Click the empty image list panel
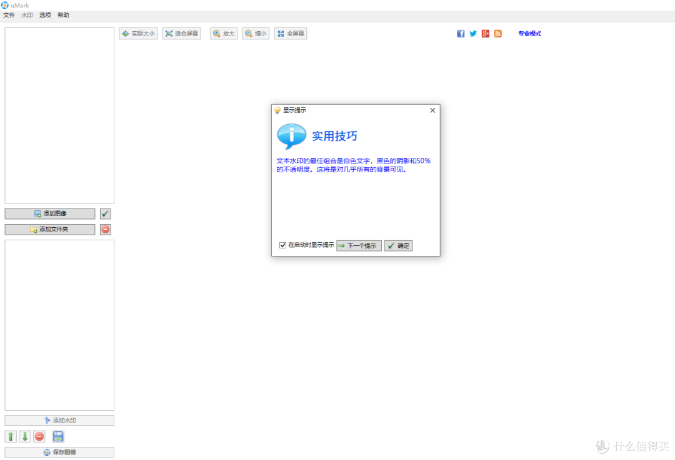Screen dimensions: 675x460 pyautogui.click(x=59, y=115)
